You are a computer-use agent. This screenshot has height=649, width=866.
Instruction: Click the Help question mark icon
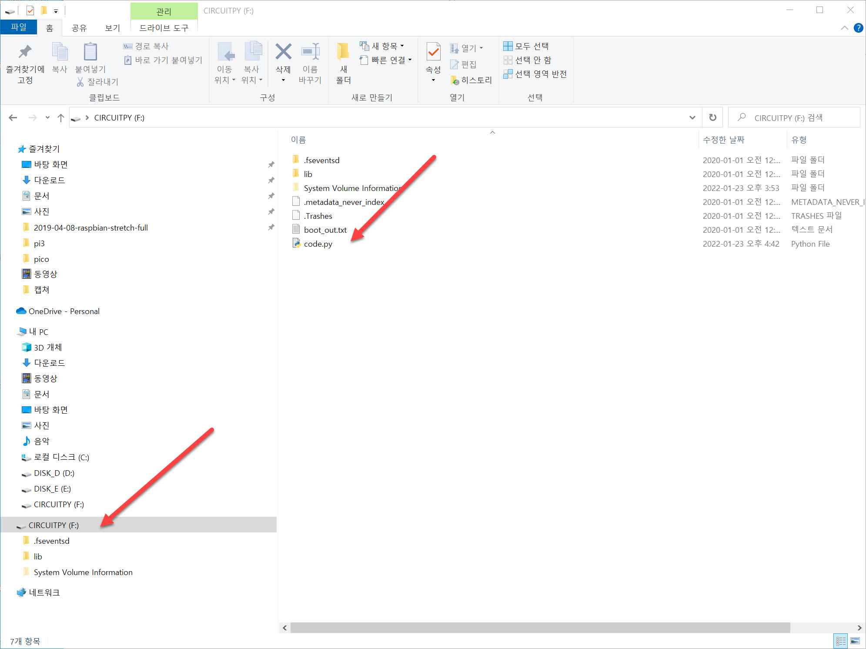pyautogui.click(x=858, y=28)
